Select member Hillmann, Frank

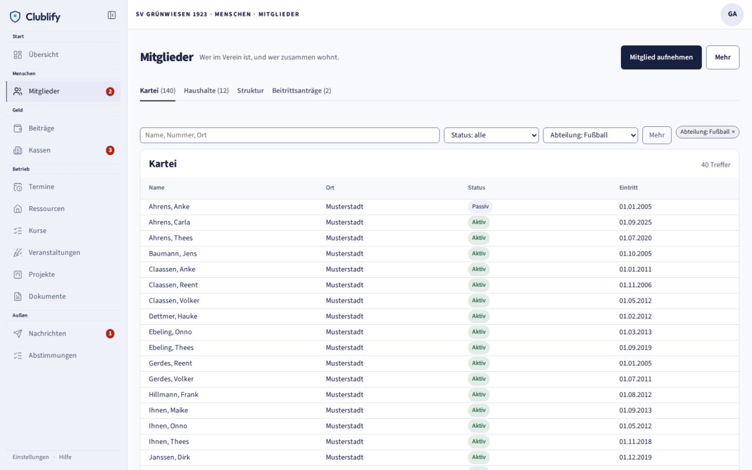coord(439,395)
